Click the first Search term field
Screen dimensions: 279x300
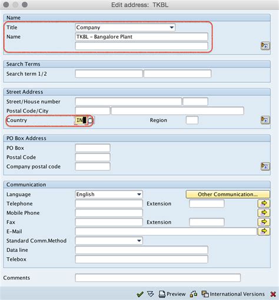[x=109, y=74]
